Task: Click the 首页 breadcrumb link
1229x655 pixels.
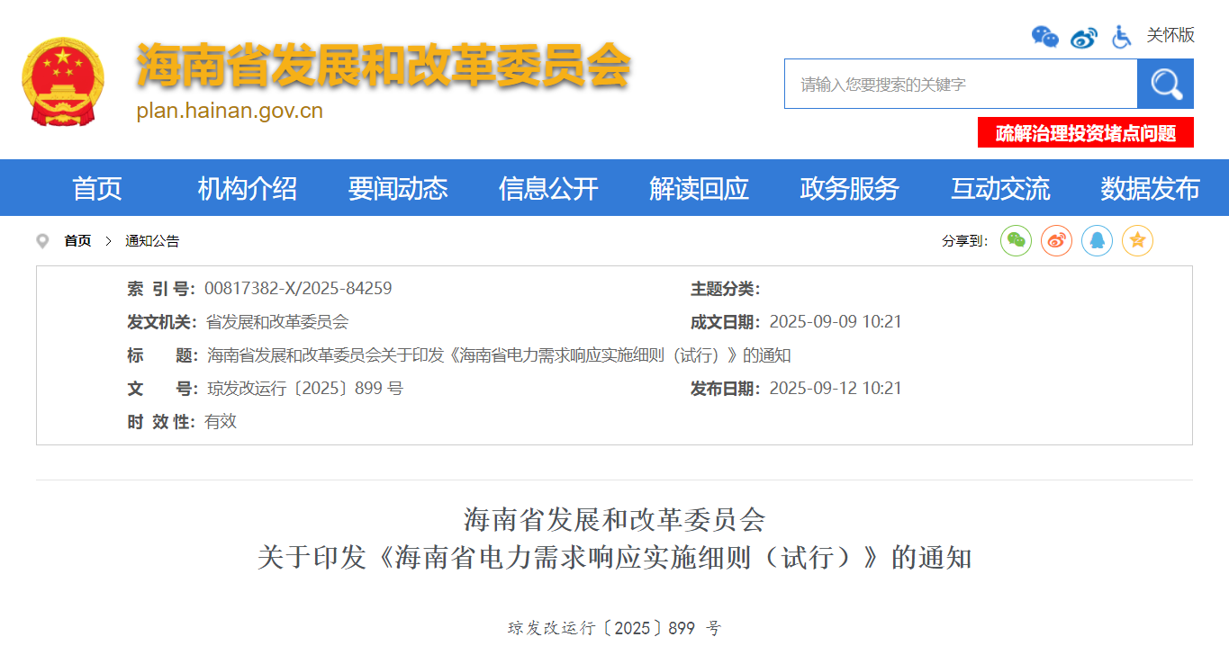Action: coord(77,241)
